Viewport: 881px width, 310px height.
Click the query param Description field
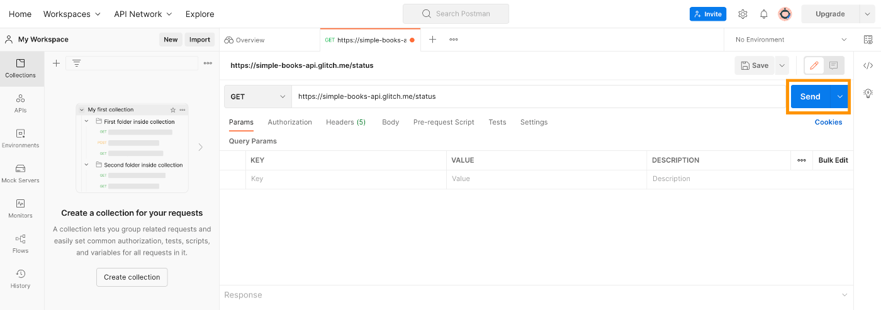click(749, 179)
